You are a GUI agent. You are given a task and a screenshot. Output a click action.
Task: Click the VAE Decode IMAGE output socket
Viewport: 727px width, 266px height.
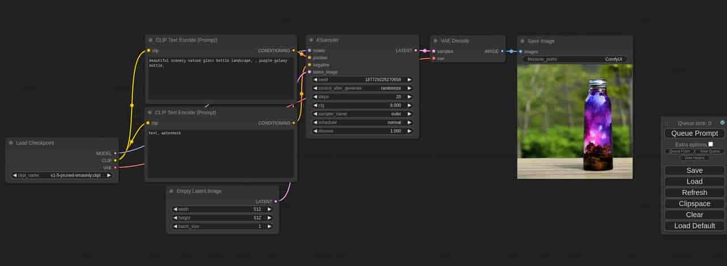coord(502,51)
